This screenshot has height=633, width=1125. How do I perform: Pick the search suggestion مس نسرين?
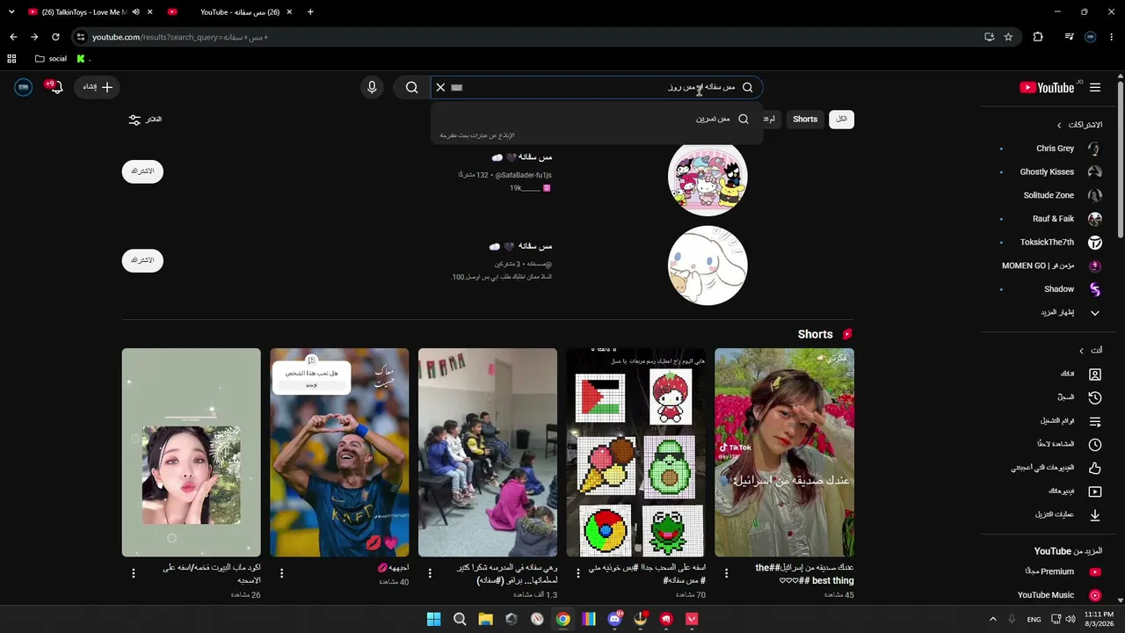(x=596, y=119)
